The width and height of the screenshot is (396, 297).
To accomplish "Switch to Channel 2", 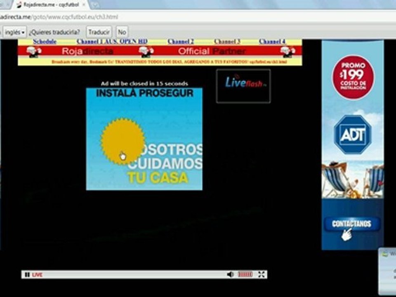I will pyautogui.click(x=181, y=42).
